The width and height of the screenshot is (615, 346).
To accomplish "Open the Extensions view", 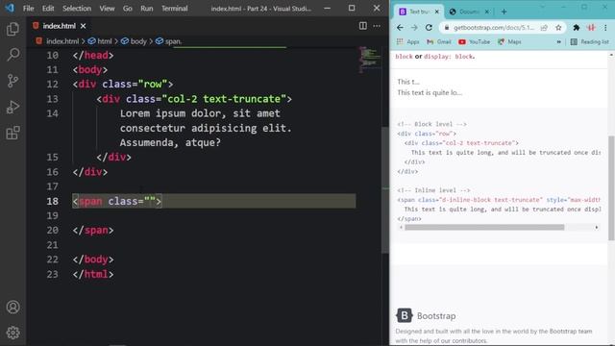I will pyautogui.click(x=12, y=133).
